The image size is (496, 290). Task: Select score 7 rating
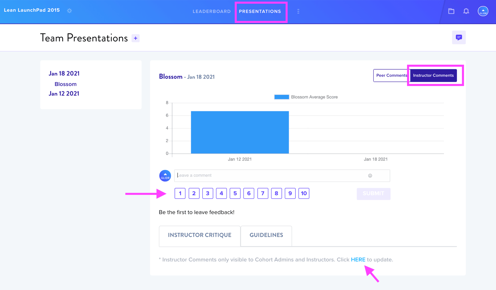(x=263, y=193)
